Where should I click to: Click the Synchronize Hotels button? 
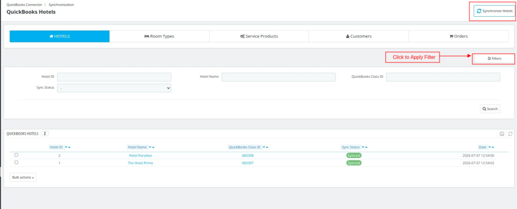click(494, 11)
